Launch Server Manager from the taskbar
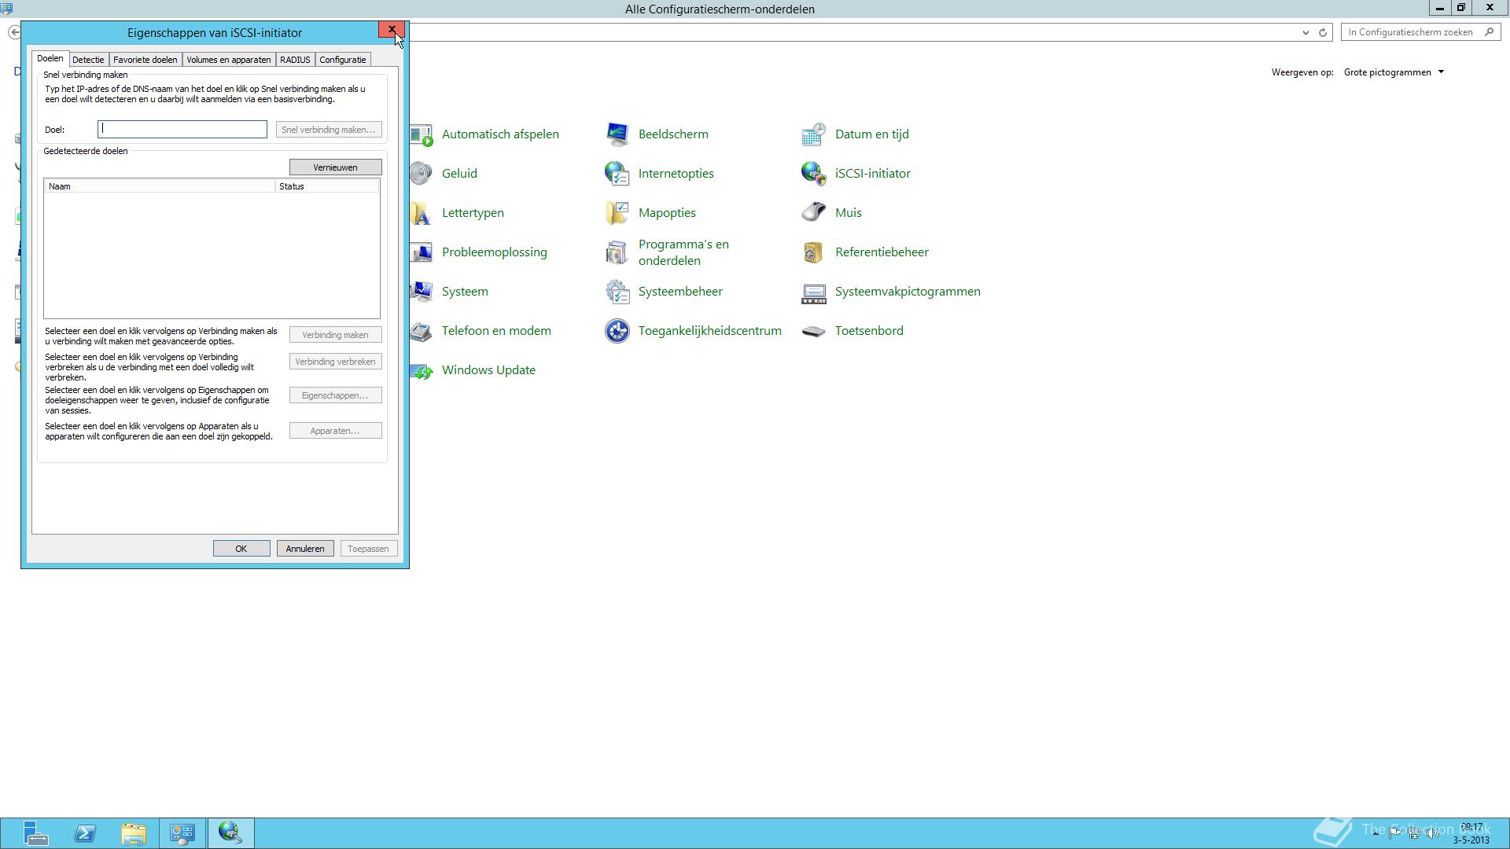This screenshot has width=1510, height=849. click(x=35, y=833)
